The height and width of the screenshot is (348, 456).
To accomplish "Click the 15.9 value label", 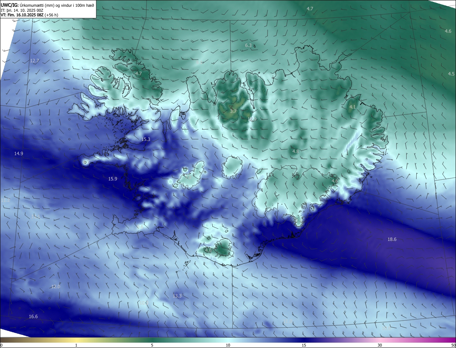I will [113, 179].
